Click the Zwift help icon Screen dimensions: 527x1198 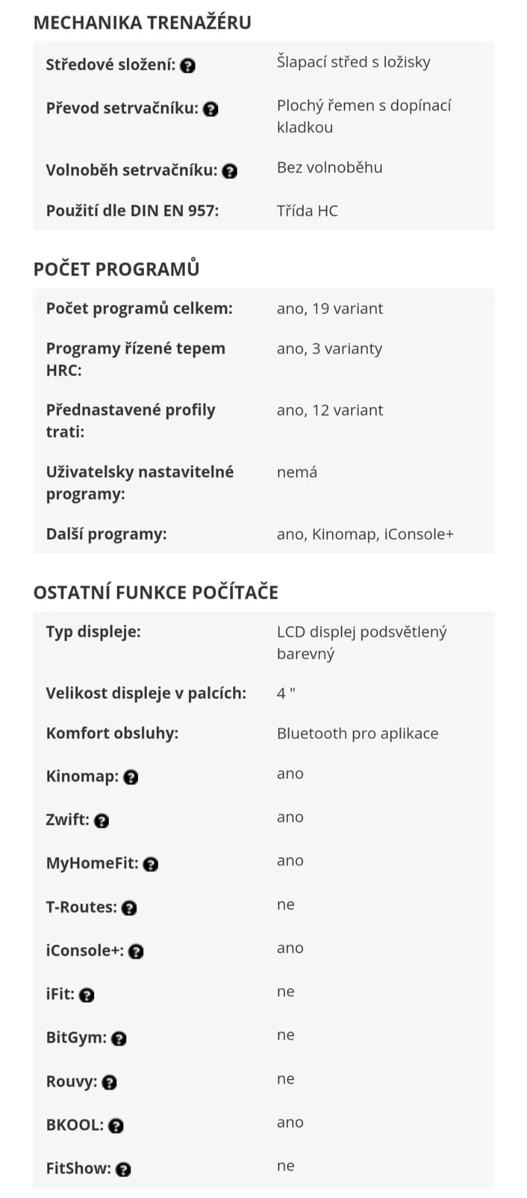point(102,821)
